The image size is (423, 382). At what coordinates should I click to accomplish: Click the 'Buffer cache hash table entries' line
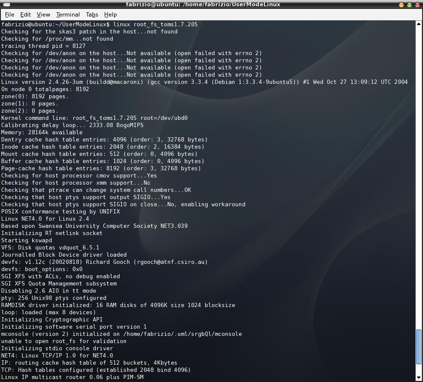[x=103, y=161]
